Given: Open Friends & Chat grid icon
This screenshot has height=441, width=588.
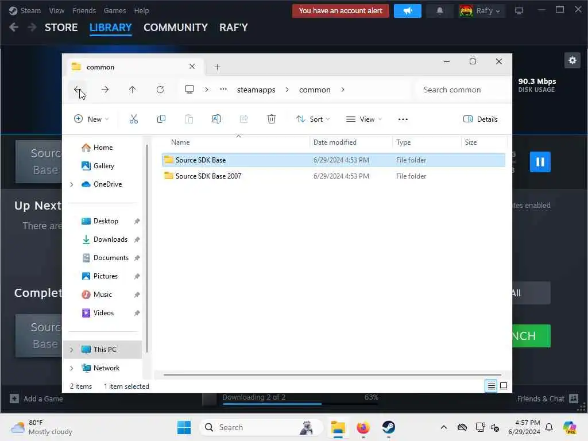Looking at the screenshot, I should click(x=574, y=399).
